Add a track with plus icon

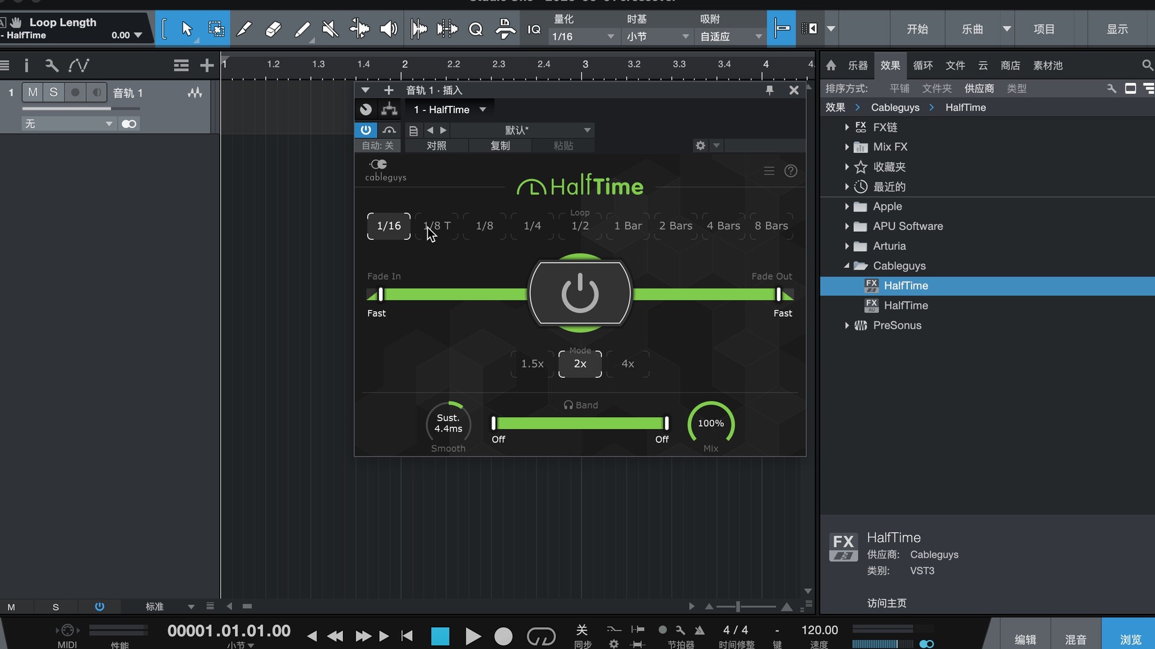pyautogui.click(x=206, y=65)
